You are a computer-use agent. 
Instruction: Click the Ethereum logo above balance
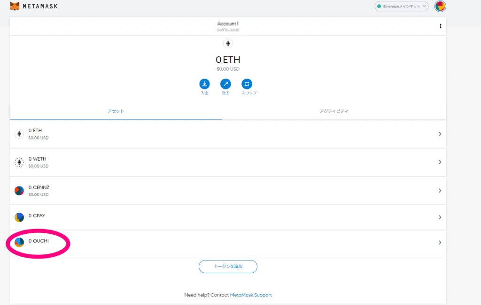(228, 44)
